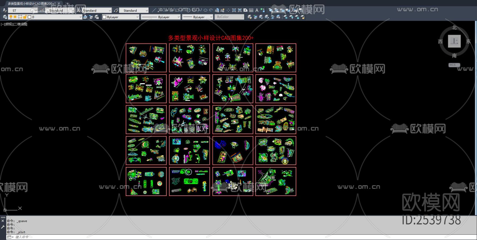Select the Ellipse draw tool
The width and height of the screenshot is (477, 240).
coord(205,10)
